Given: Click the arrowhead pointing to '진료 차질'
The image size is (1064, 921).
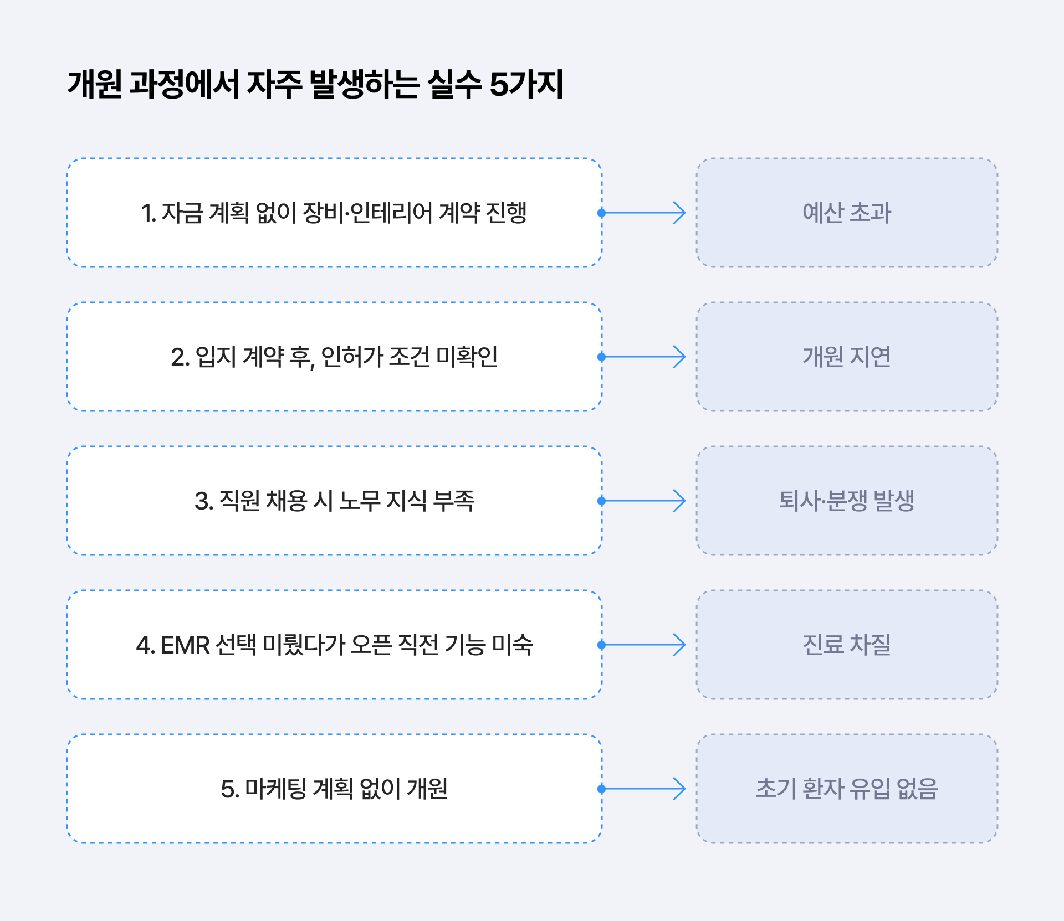Looking at the screenshot, I should click(x=681, y=645).
